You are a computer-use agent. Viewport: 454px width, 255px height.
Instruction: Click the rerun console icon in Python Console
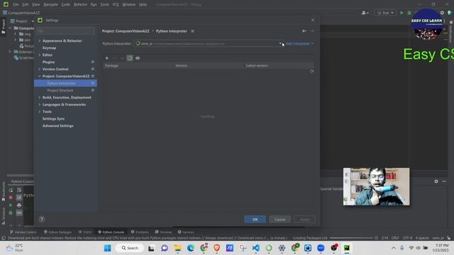tap(11, 190)
